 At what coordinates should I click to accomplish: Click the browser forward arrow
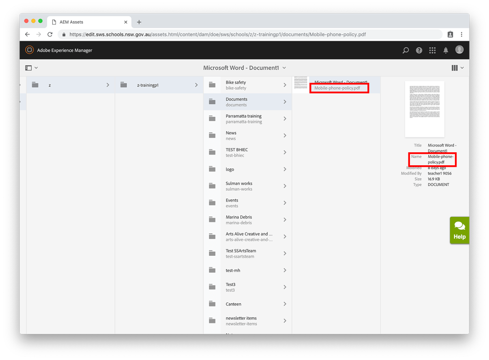pos(39,34)
